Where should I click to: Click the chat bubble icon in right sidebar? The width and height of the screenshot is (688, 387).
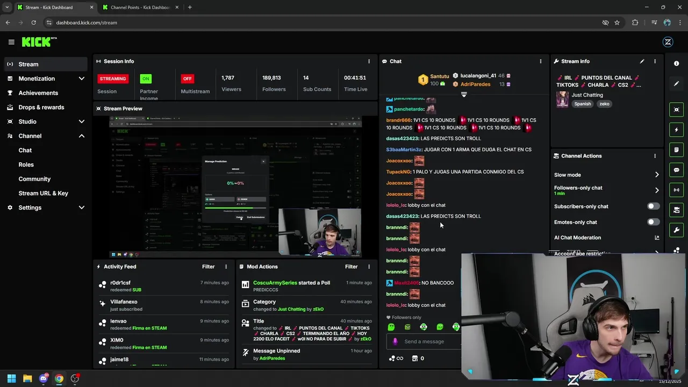(677, 170)
